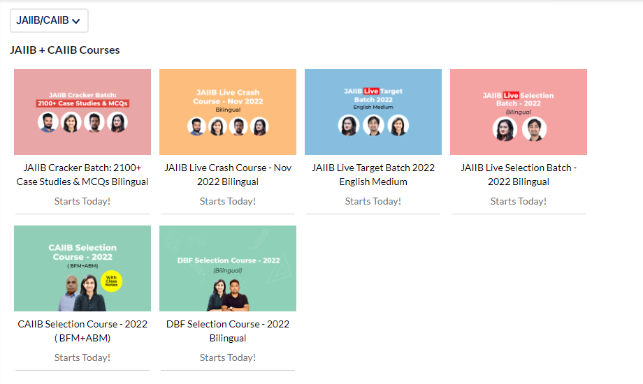Click Starts Today! under JAIIB Live Selection Batch
The image size is (643, 384).
tap(519, 201)
